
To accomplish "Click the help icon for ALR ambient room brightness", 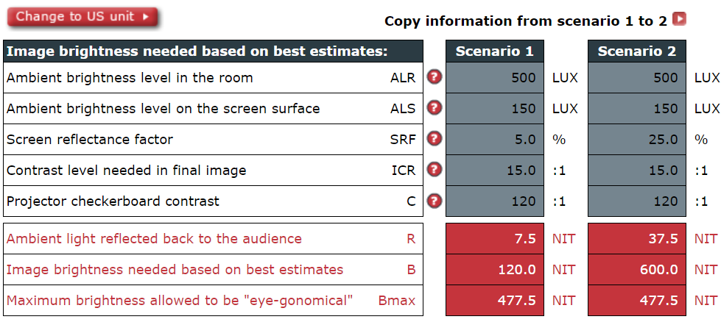I will point(434,77).
